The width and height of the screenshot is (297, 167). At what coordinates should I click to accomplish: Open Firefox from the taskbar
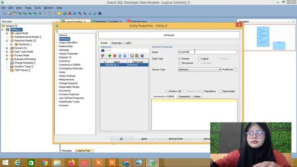71,162
